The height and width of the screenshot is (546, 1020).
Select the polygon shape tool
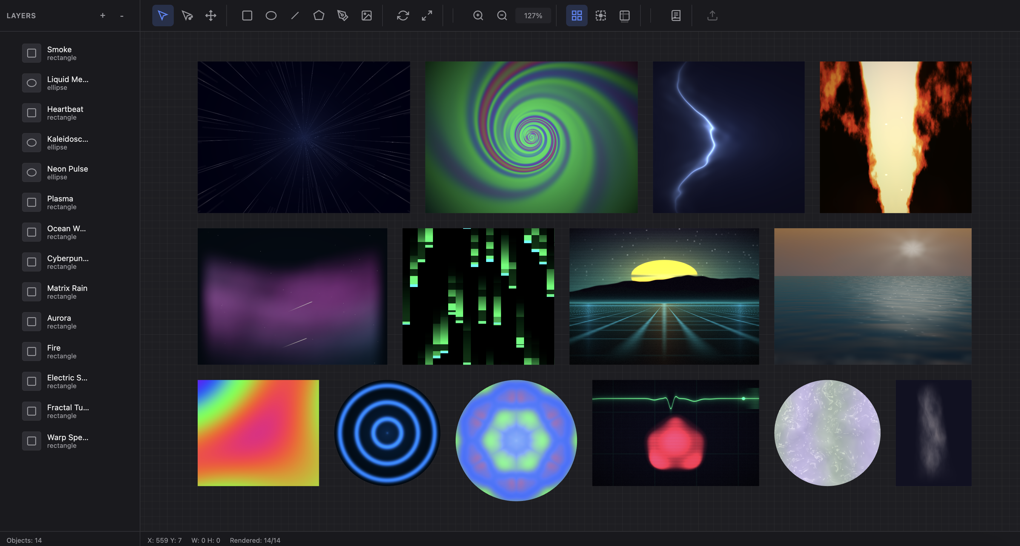[x=319, y=16]
